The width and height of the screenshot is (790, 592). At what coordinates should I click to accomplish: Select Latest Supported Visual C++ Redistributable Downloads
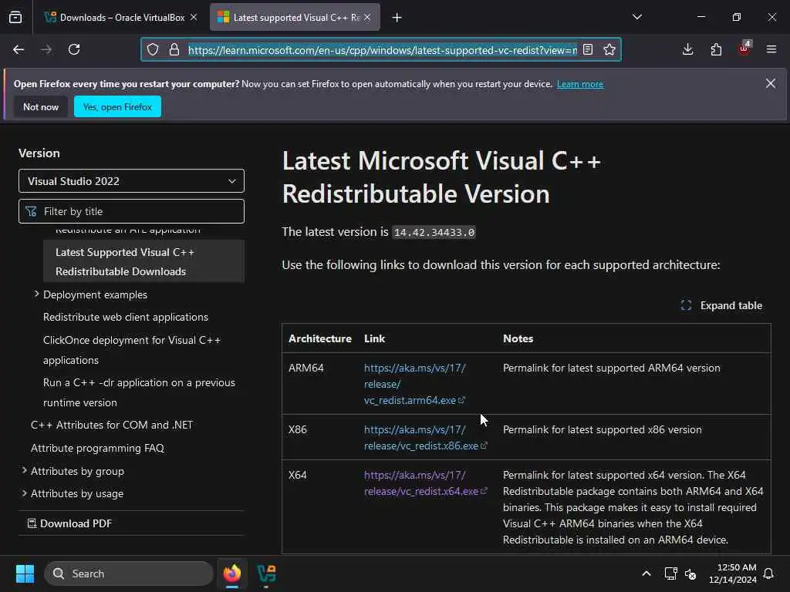coord(143,261)
